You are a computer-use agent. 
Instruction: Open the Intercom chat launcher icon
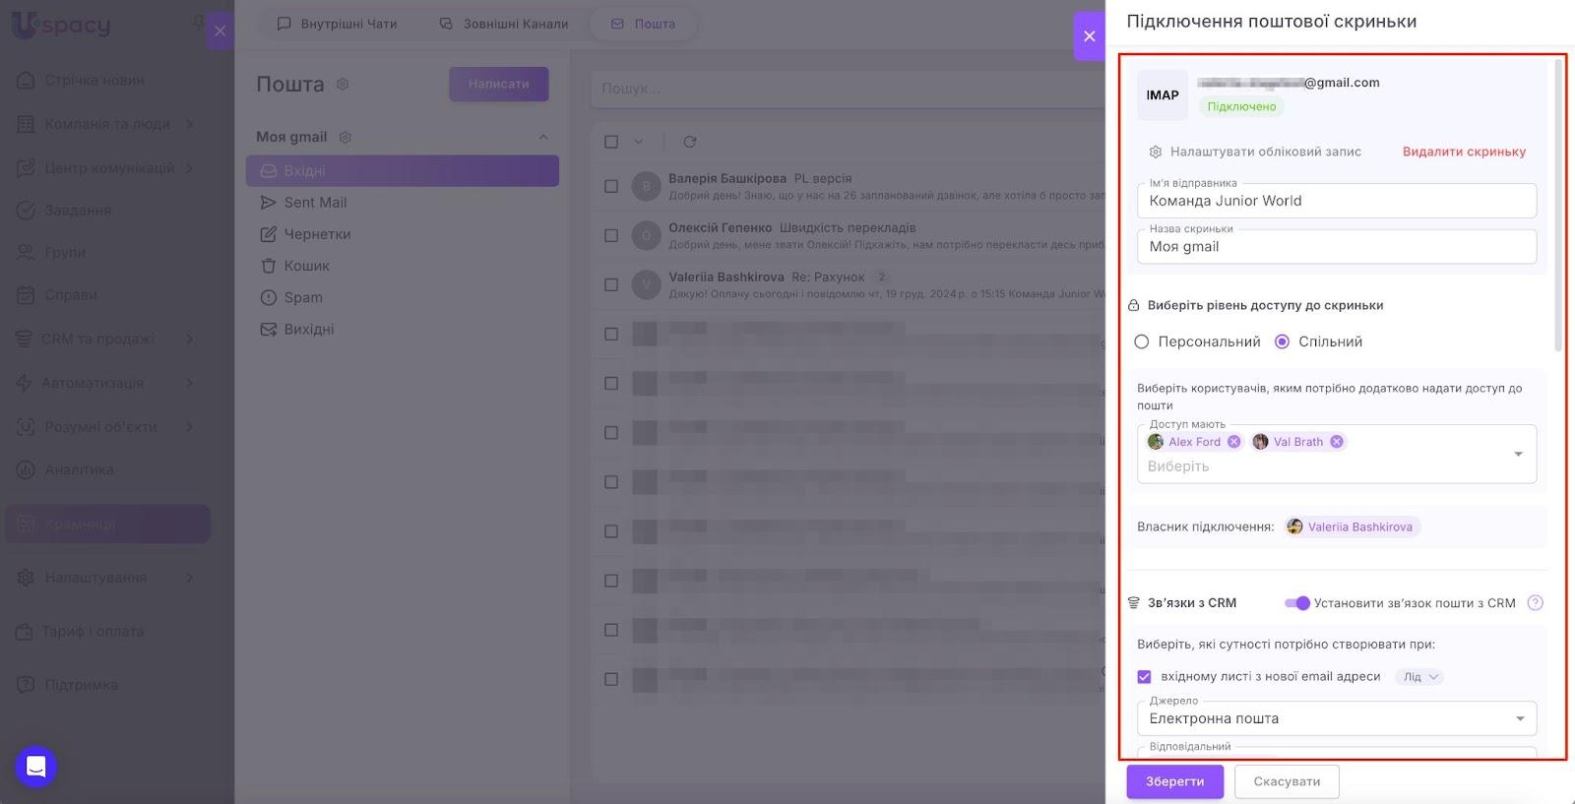pos(36,767)
